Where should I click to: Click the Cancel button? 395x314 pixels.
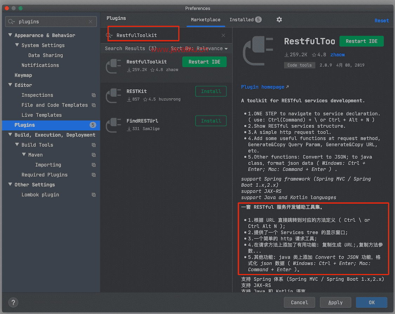pyautogui.click(x=299, y=302)
